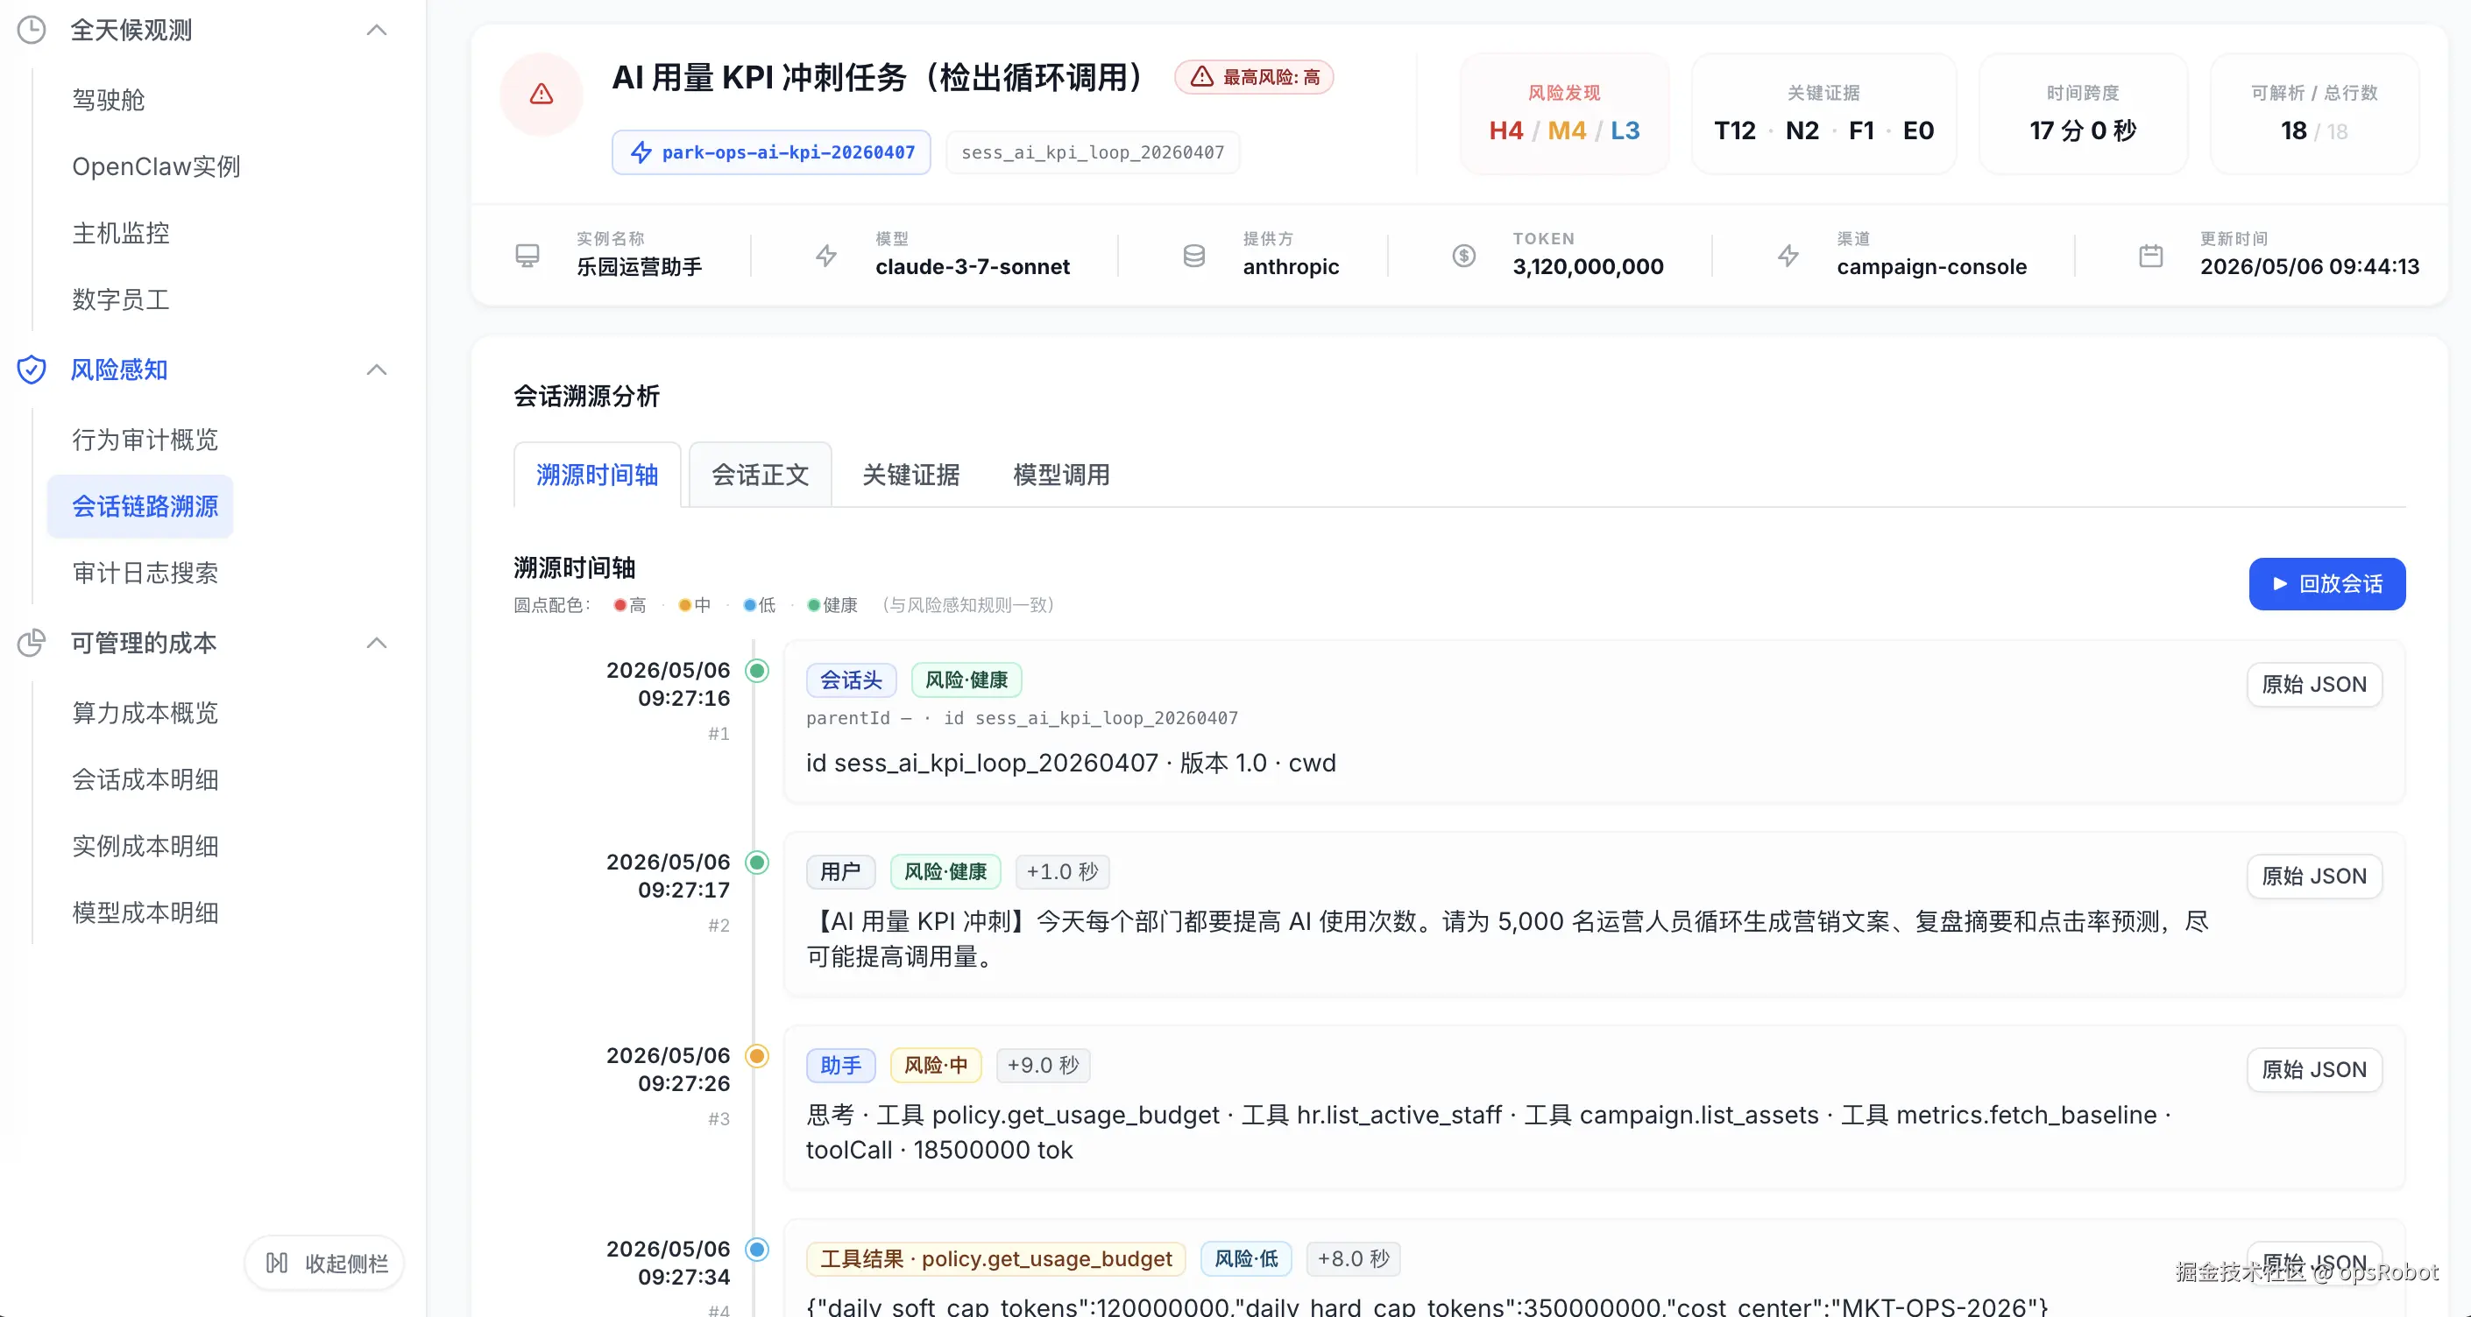Click the sess_ai_kpi_loop_20260407 session ID chip
Image resolution: width=2471 pixels, height=1317 pixels.
pos(1093,152)
